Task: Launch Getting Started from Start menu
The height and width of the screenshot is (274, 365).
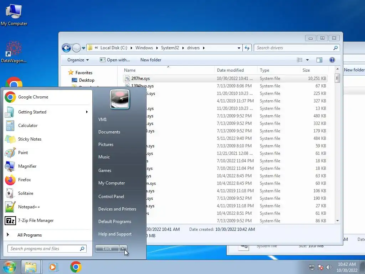Action: 47,112
